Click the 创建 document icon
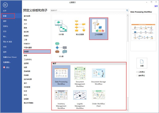The height and width of the screenshot is (113, 159). 142,62
